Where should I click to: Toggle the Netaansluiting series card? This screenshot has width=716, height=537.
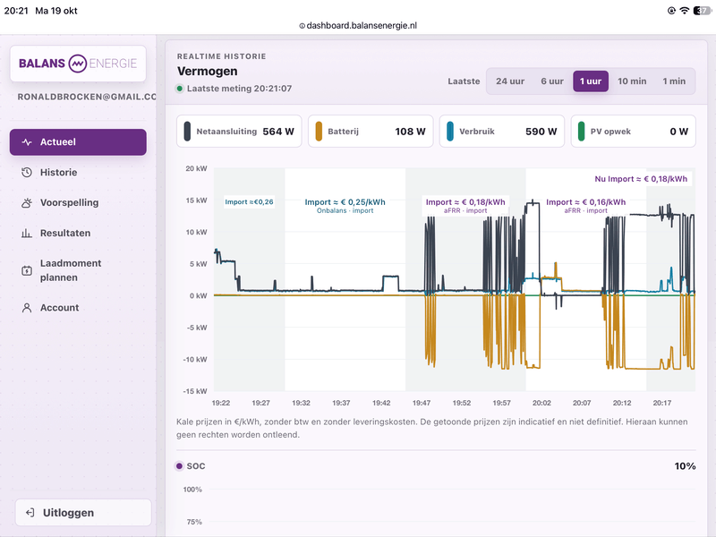(239, 132)
